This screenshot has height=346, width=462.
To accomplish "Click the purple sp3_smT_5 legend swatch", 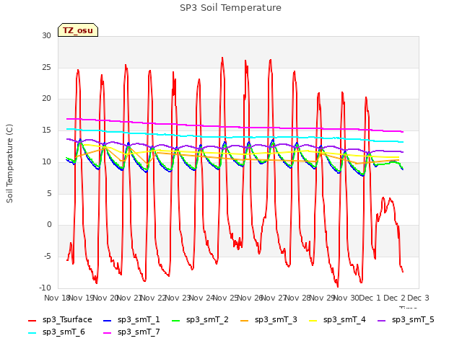I will tap(382, 320).
